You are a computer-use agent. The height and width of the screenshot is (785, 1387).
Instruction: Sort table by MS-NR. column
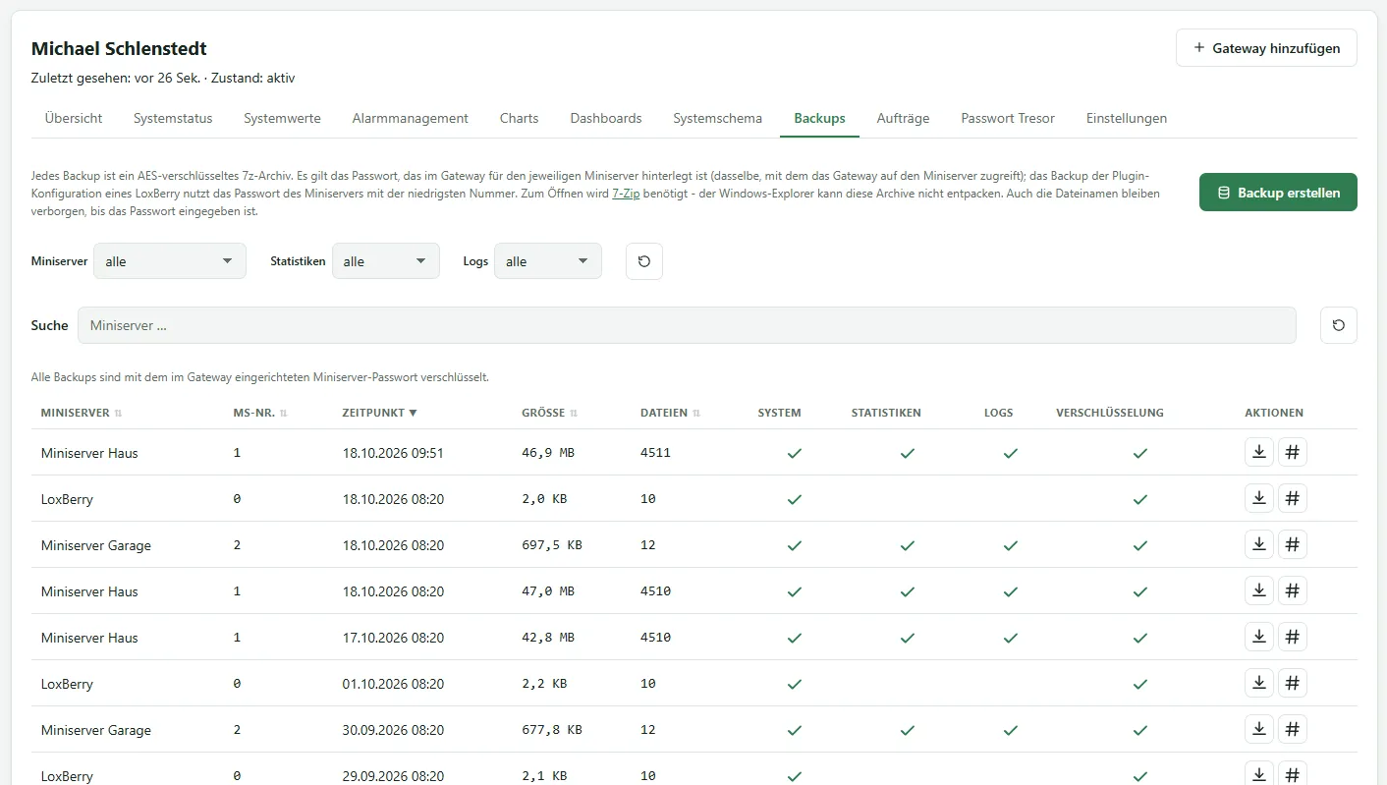click(x=260, y=413)
